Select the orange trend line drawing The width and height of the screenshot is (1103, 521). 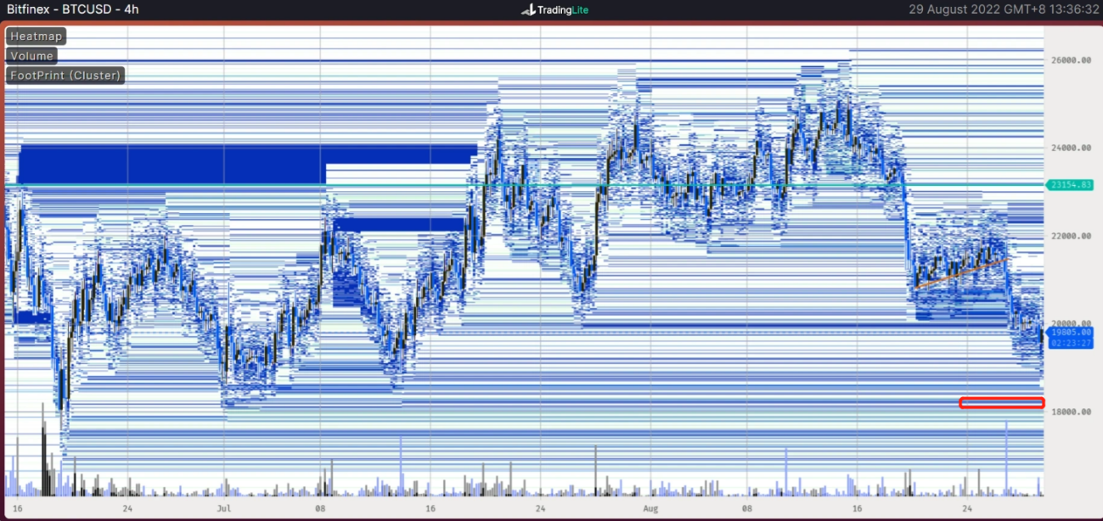(961, 273)
